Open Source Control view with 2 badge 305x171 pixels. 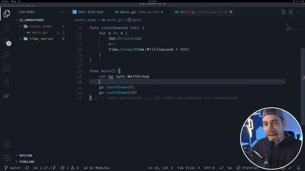click(7, 41)
